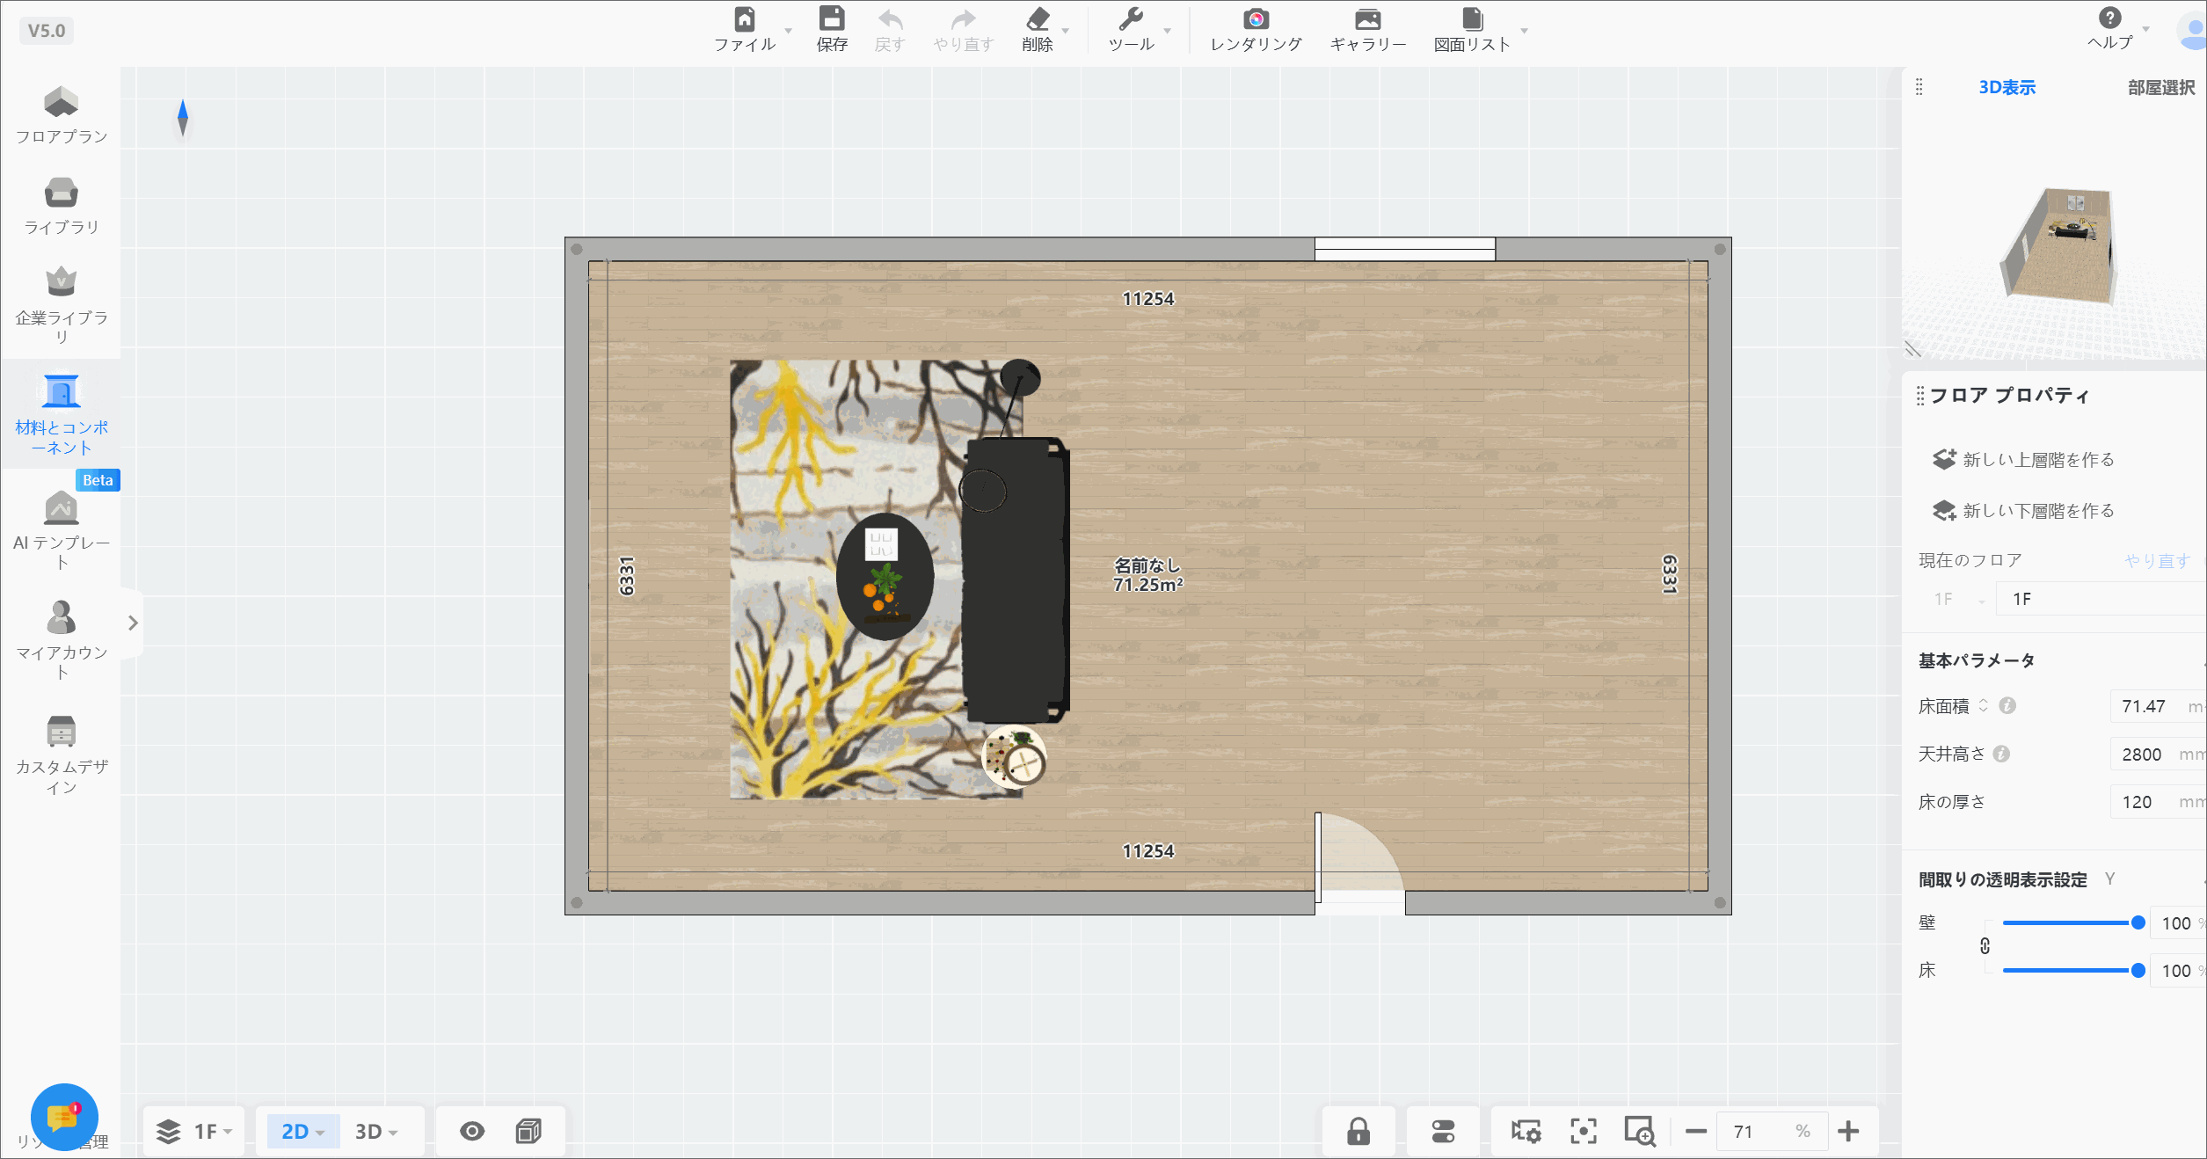Switch to the 部屋選択 tab
The width and height of the screenshot is (2207, 1159).
point(2161,87)
